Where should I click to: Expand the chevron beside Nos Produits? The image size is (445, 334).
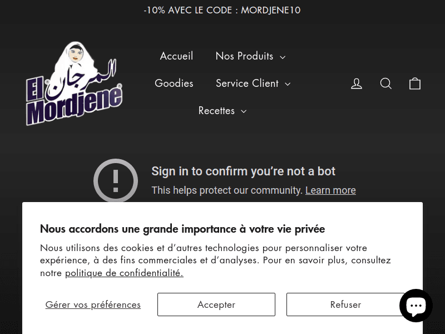pyautogui.click(x=283, y=57)
